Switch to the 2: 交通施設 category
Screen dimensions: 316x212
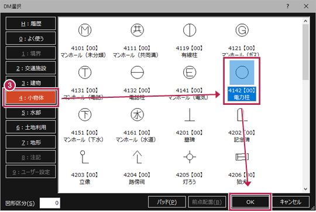[x=30, y=69]
